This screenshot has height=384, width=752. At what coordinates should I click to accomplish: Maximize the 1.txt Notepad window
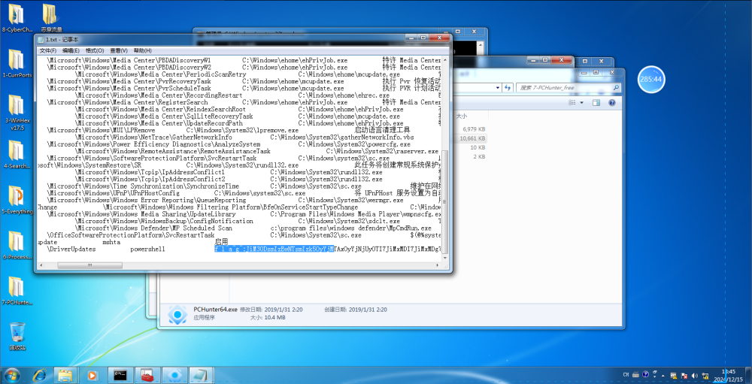click(x=423, y=38)
